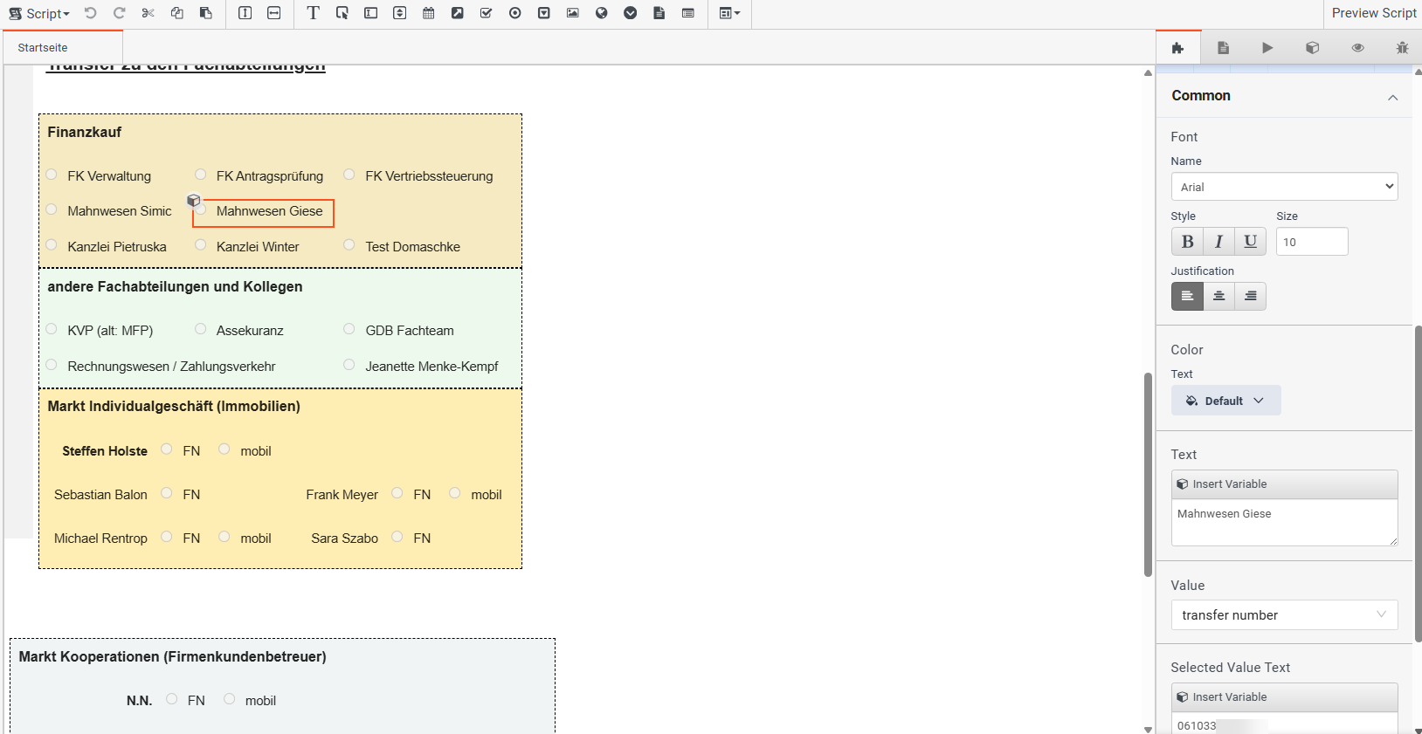Click the Text box containing Mahnwesen Giese

coord(1284,523)
